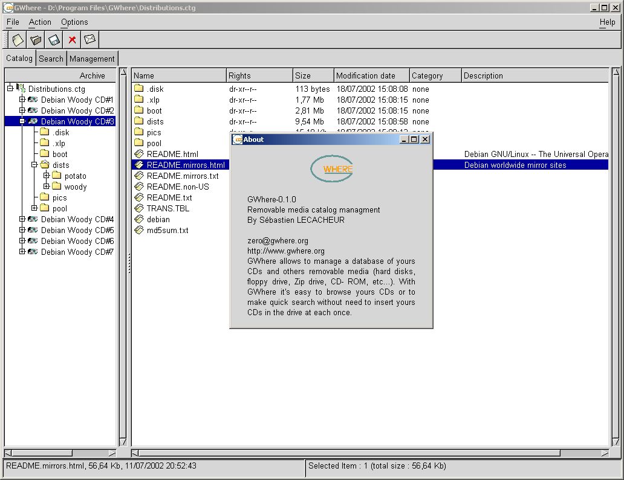Click the disc icon beside Debian Woody CD#2

click(33, 110)
